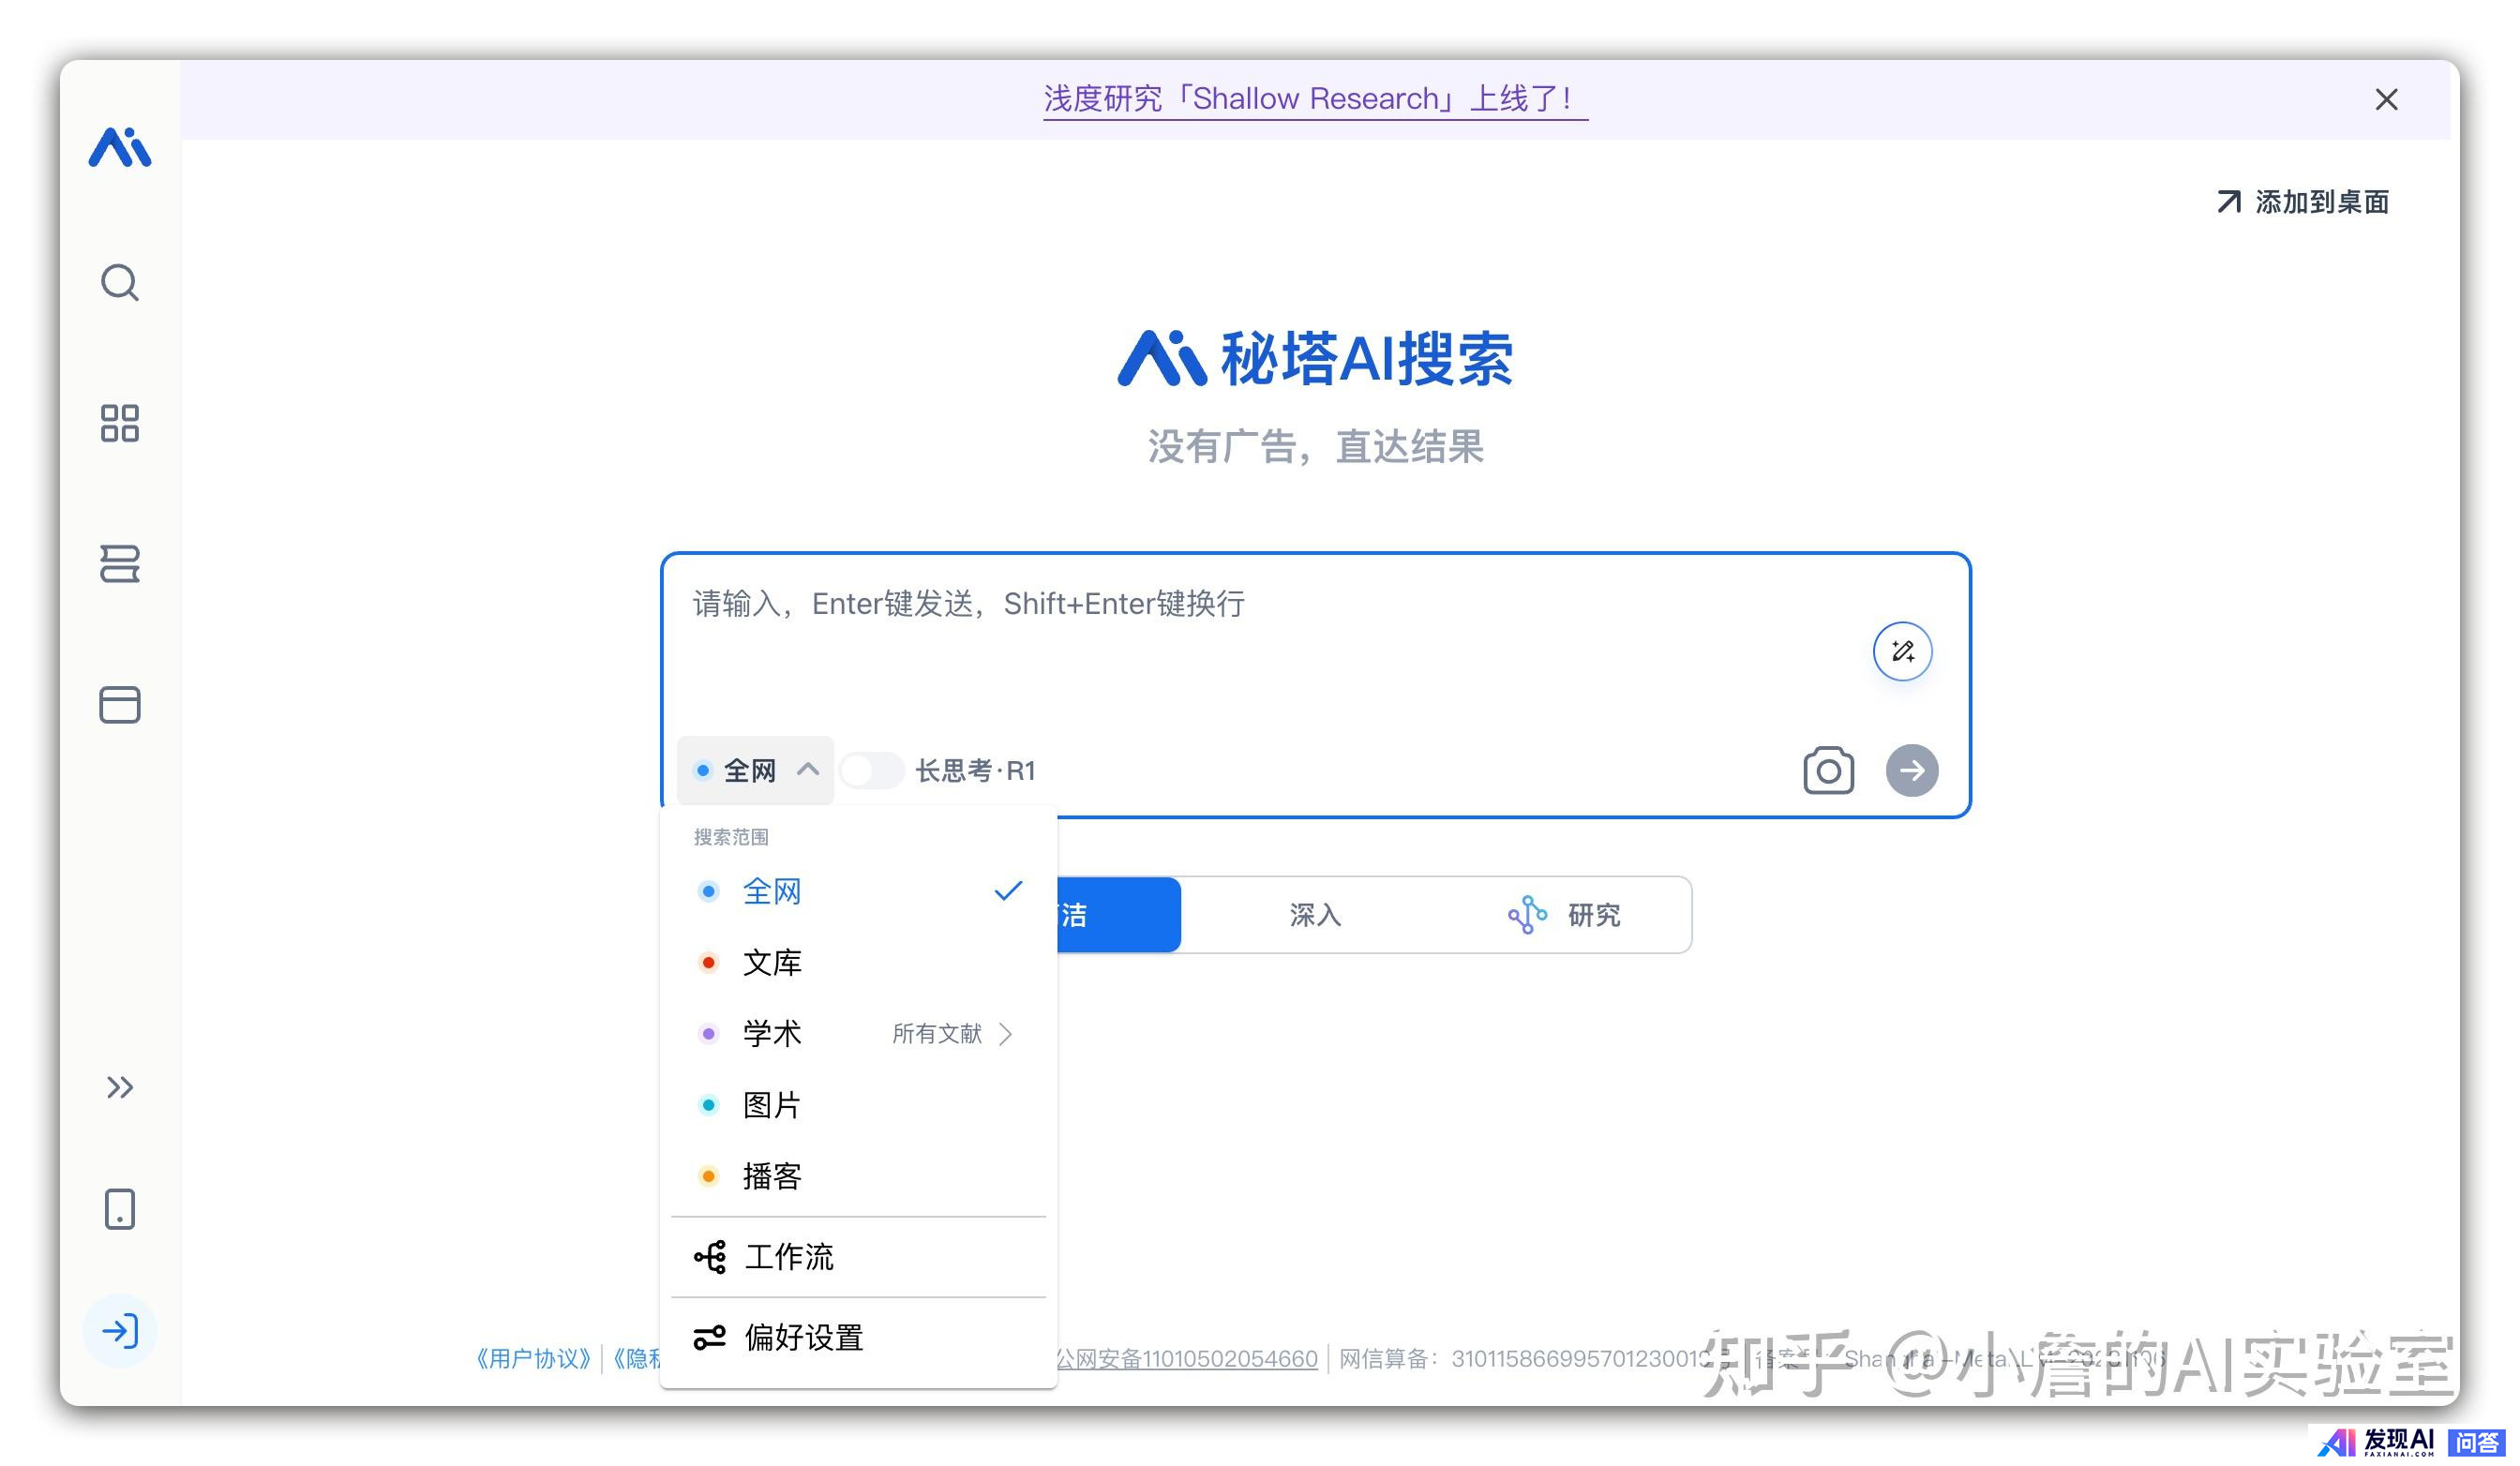The height and width of the screenshot is (1466, 2520).
Task: Open the four-squares grid icon in sidebar
Action: click(120, 423)
